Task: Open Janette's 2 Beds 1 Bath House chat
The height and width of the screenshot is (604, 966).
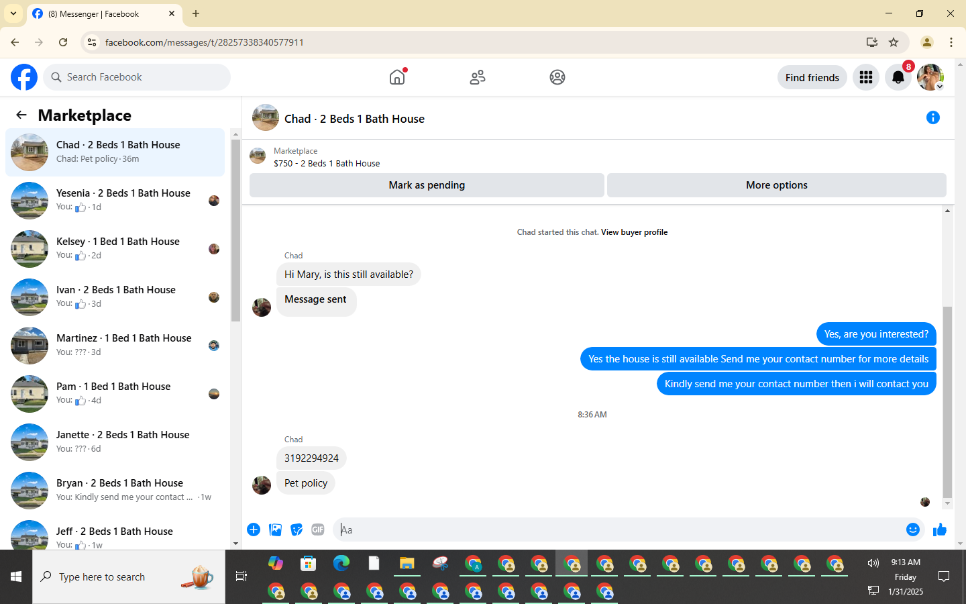Action: (115, 442)
